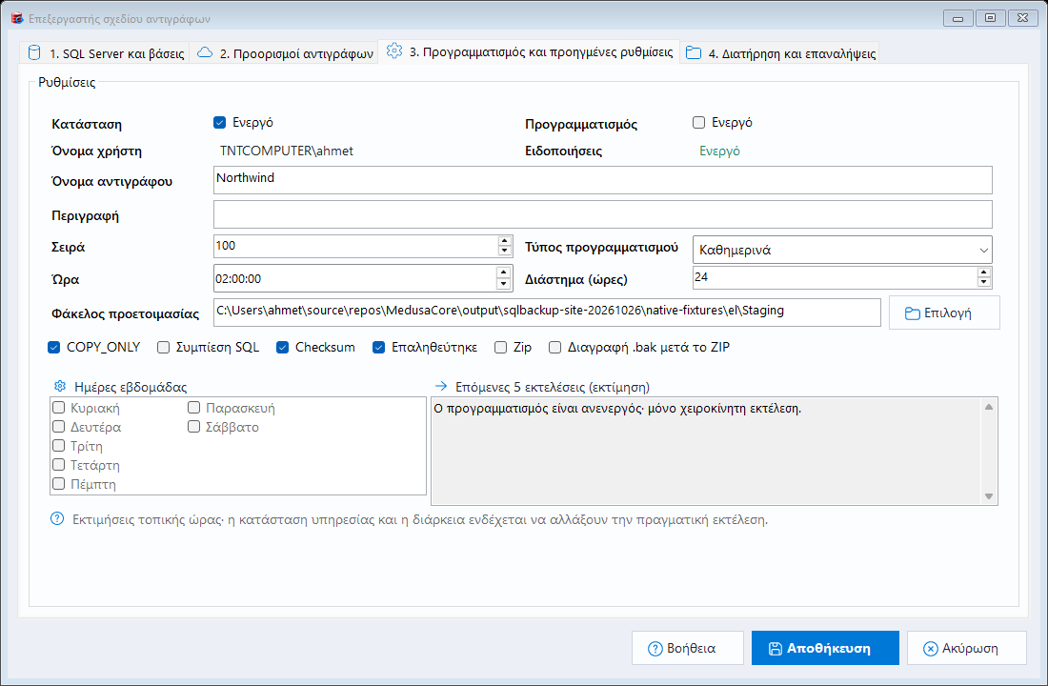The height and width of the screenshot is (686, 1048).
Task: Decrease the Ώρα time with down arrow
Action: [504, 284]
